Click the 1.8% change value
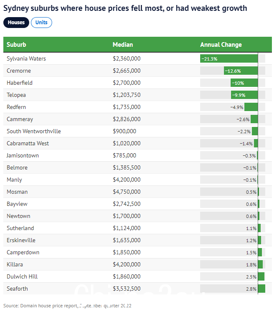Viewport: 279px width, 309px height. (251, 265)
